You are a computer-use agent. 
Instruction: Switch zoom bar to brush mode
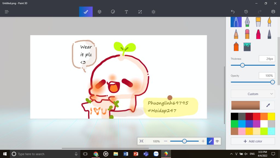pos(210,141)
